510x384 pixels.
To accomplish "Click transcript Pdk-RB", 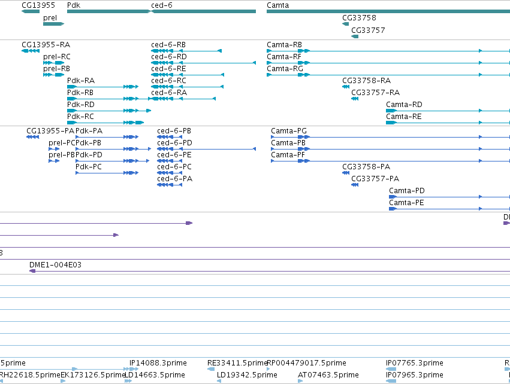I will (80, 93).
